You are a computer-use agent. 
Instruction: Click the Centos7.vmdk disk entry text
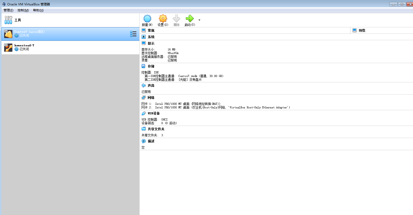(x=201, y=76)
